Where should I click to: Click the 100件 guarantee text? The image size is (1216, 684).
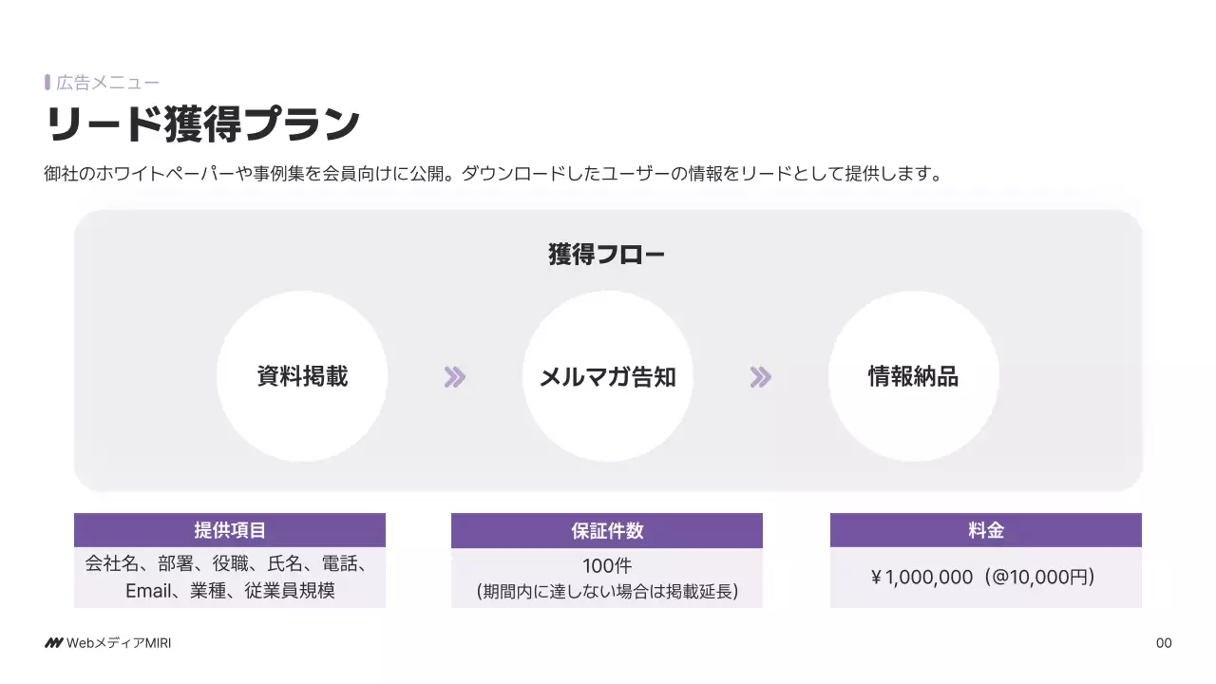point(607,566)
